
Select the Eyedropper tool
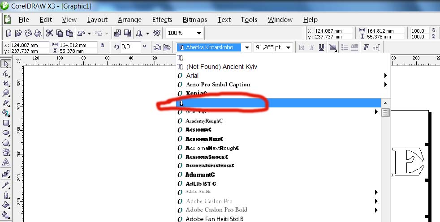tap(6, 185)
